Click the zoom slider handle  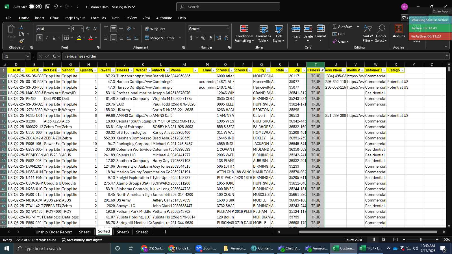(421, 240)
